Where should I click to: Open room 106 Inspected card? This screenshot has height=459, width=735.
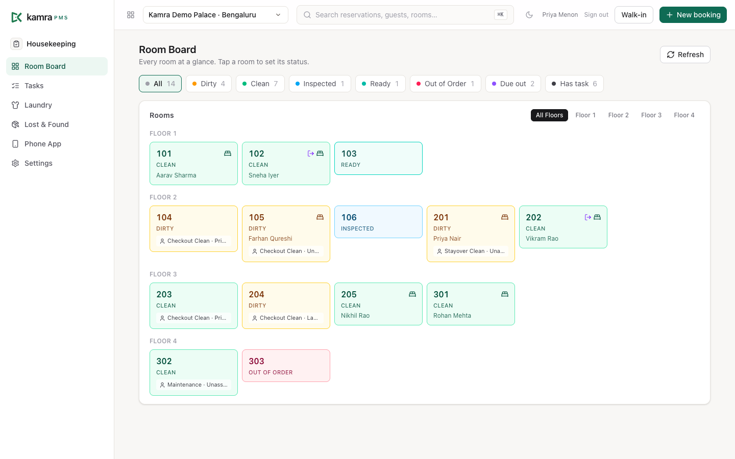pyautogui.click(x=378, y=222)
